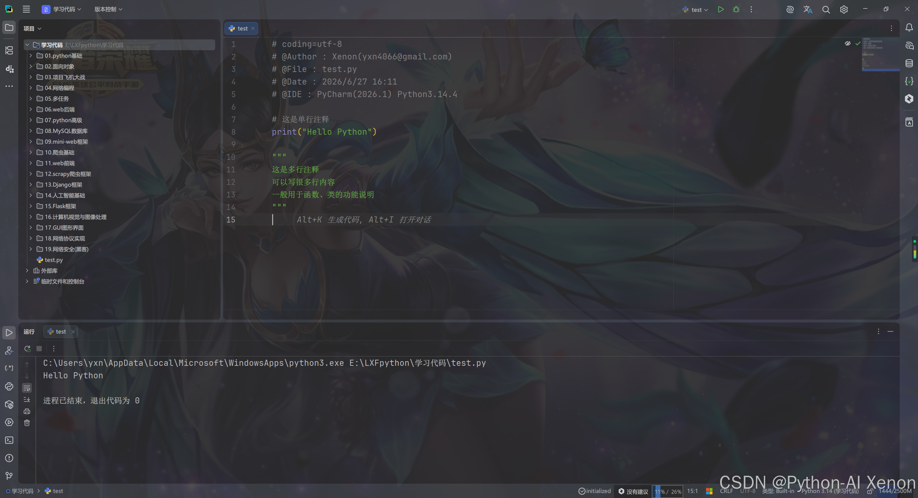Viewport: 918px width, 498px height.
Task: Expand the 13.Django框架 folder
Action: (30, 185)
